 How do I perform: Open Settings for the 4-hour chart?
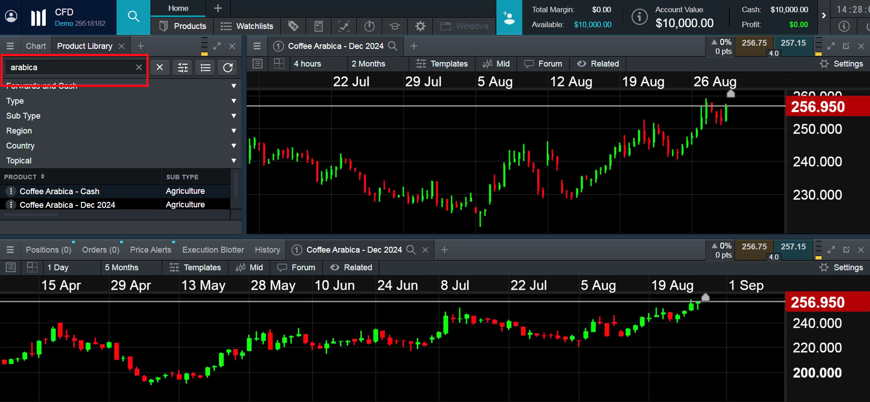click(x=841, y=64)
